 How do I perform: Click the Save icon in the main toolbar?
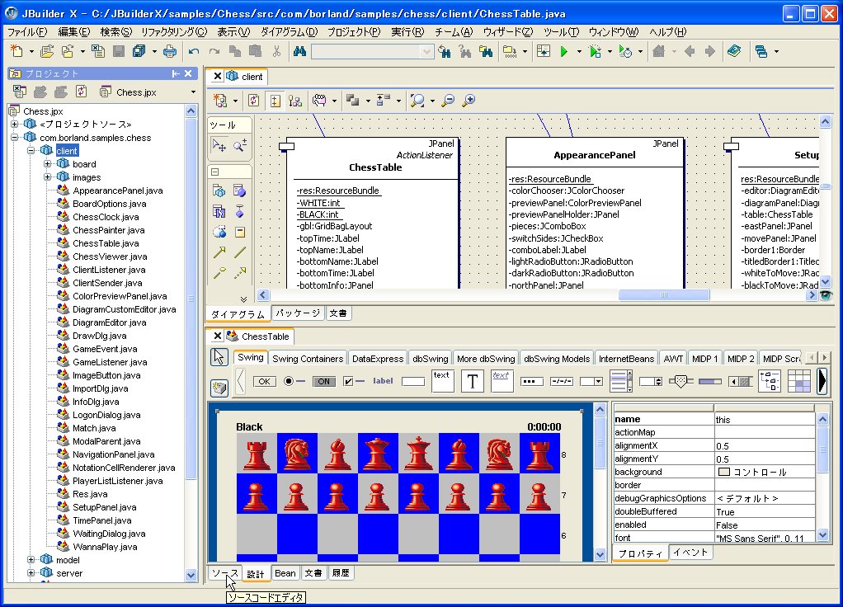tap(119, 51)
